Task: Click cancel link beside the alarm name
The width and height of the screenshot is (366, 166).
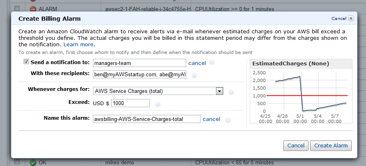Action: [211, 119]
